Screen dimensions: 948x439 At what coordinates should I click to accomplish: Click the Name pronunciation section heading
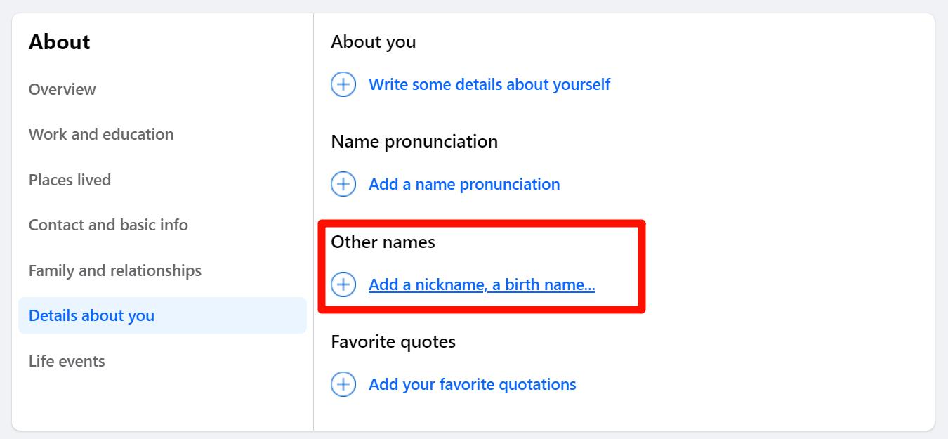[414, 141]
